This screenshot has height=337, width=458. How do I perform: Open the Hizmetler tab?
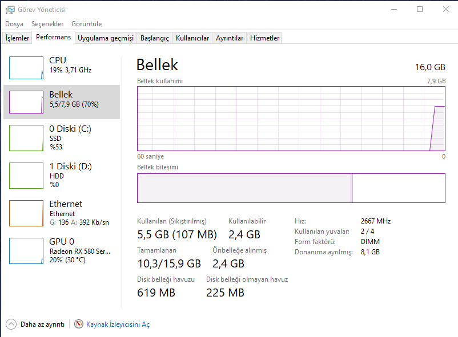pos(265,38)
